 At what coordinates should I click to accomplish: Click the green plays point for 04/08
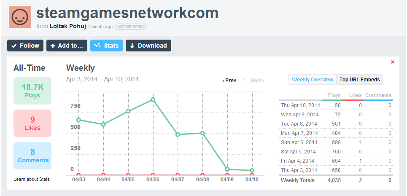pyautogui.click(x=202, y=133)
